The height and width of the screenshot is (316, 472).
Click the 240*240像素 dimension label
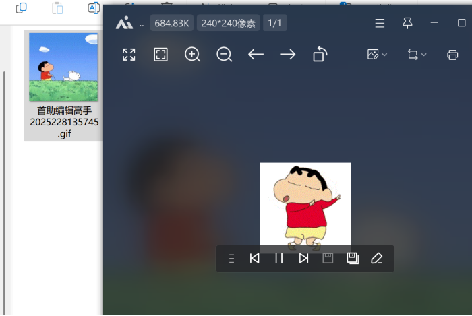click(x=228, y=23)
